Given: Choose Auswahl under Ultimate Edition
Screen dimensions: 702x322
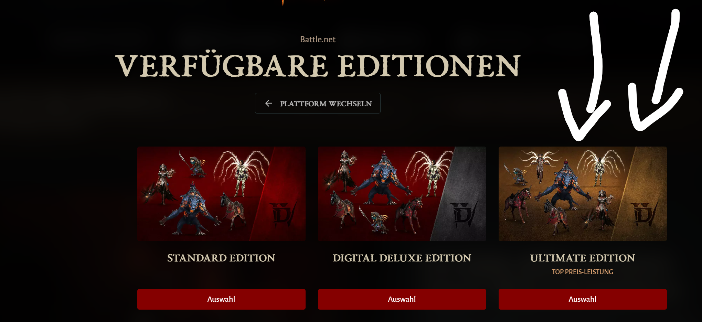Looking at the screenshot, I should click(583, 299).
